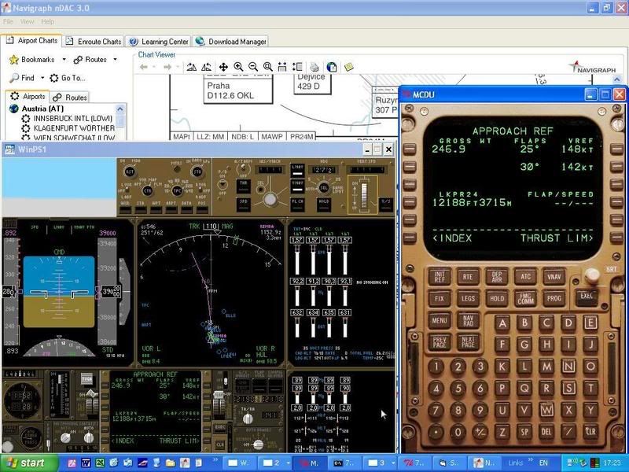
Task: Select the Airports sub-tab
Action: [x=28, y=96]
